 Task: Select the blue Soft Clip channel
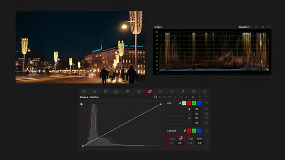coord(199,131)
